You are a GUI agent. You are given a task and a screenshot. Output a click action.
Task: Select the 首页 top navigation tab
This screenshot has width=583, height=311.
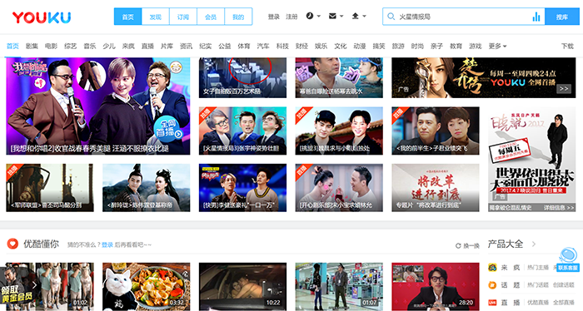pos(128,17)
